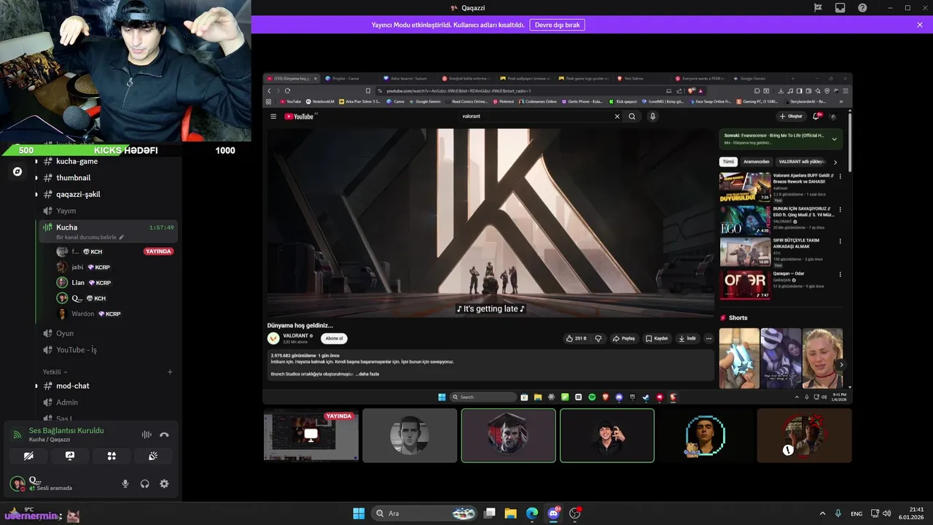Screen dimensions: 933x525
Task: Click 'Paylaş' share button
Action: click(x=624, y=338)
